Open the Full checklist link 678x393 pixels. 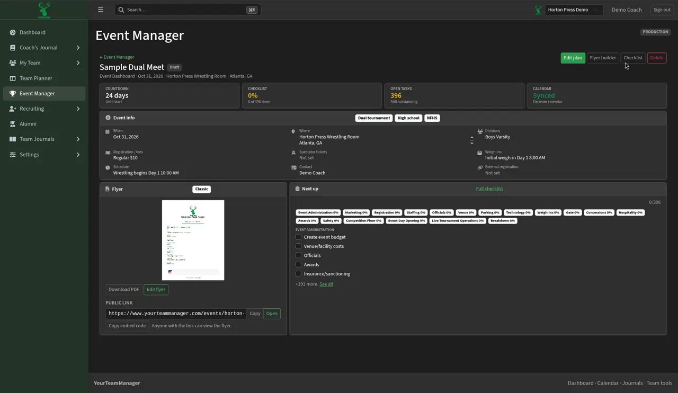pyautogui.click(x=489, y=189)
